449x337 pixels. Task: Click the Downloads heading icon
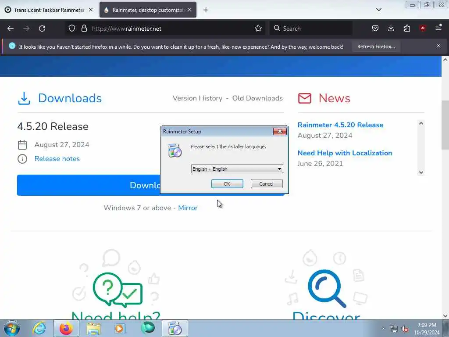pos(24,98)
